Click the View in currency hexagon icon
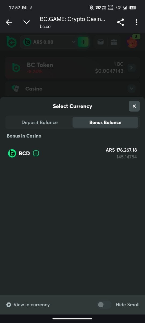 point(9,305)
